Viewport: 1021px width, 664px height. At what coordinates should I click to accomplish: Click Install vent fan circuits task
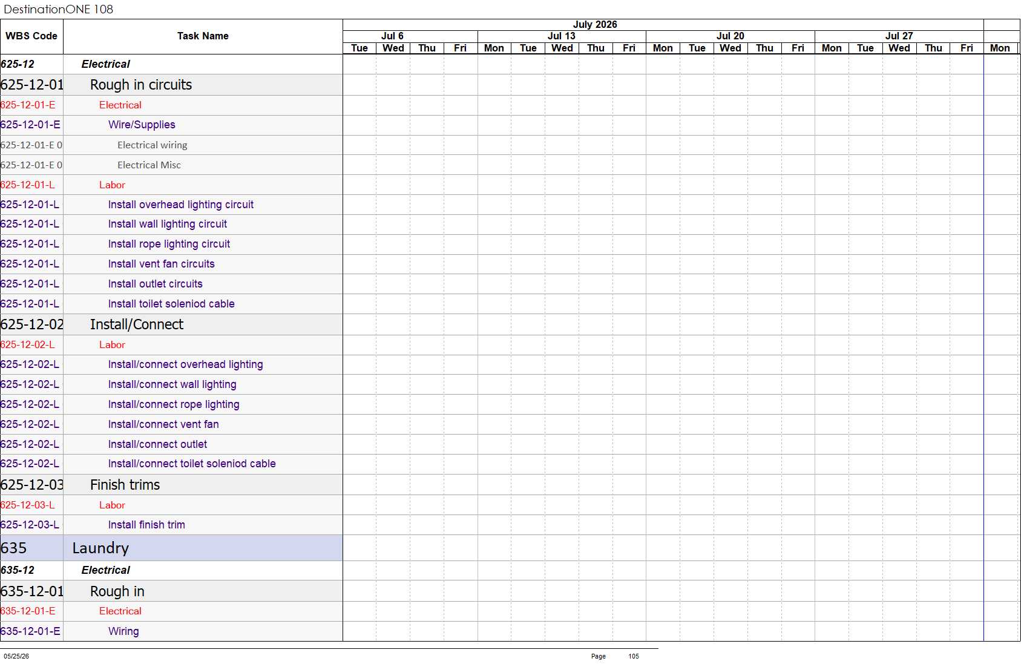click(161, 264)
